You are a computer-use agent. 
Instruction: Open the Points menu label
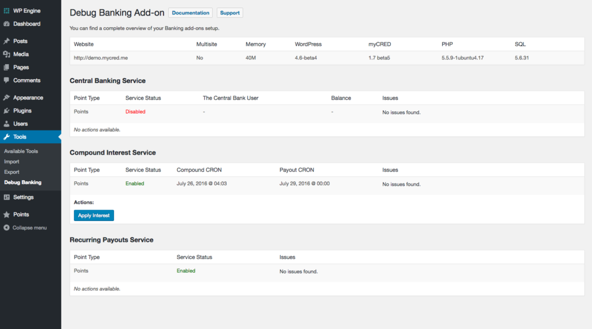pyautogui.click(x=21, y=215)
